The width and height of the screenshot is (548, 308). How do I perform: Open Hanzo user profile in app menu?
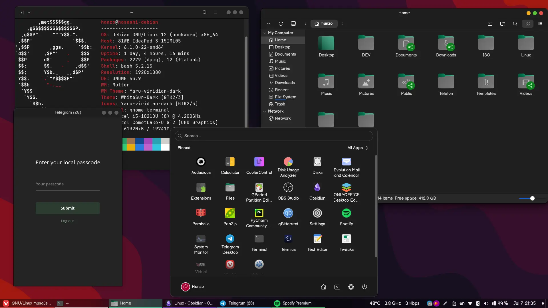click(192, 287)
